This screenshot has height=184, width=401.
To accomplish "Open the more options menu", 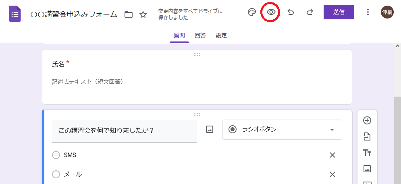I will (368, 12).
